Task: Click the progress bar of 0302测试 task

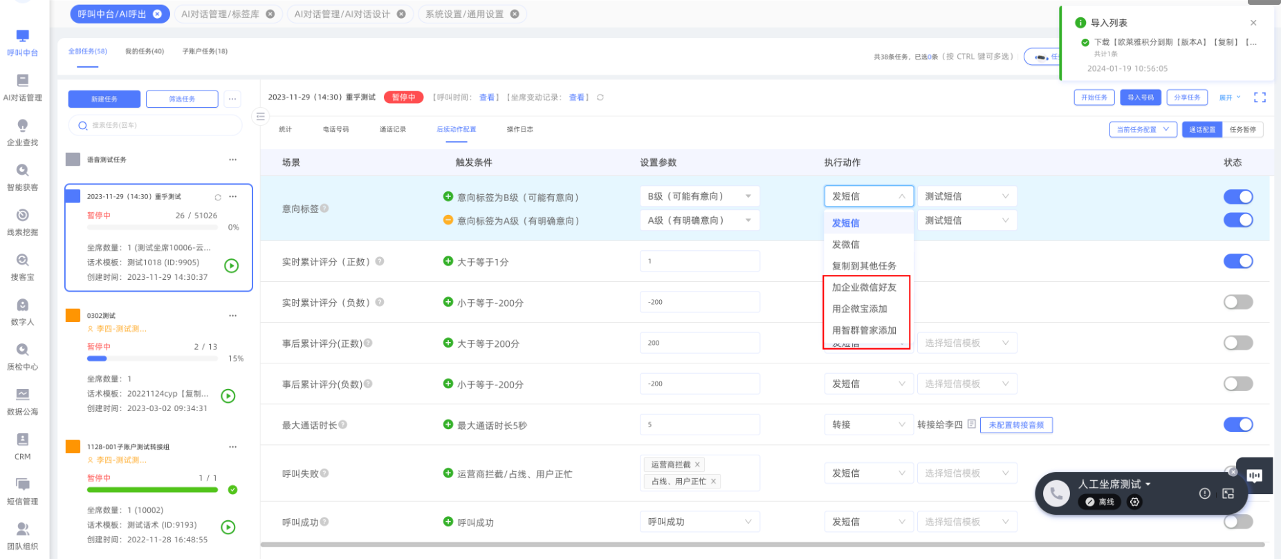Action: (152, 359)
